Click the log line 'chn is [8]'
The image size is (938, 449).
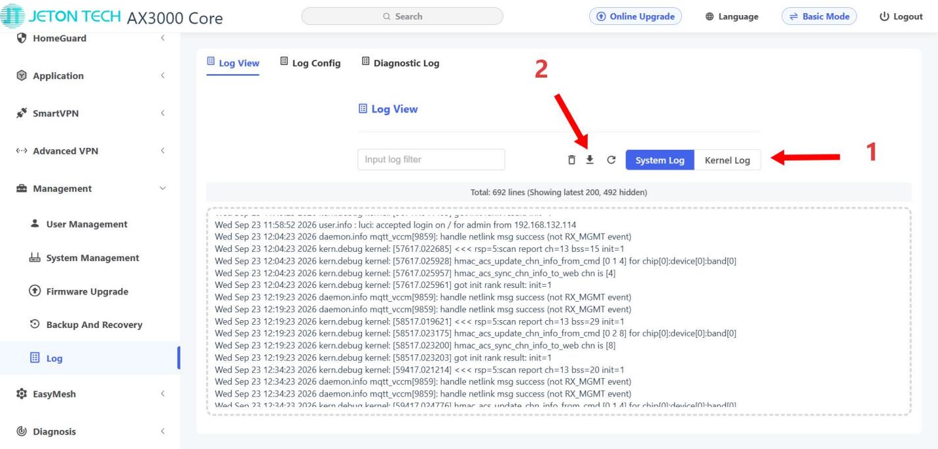pos(415,346)
